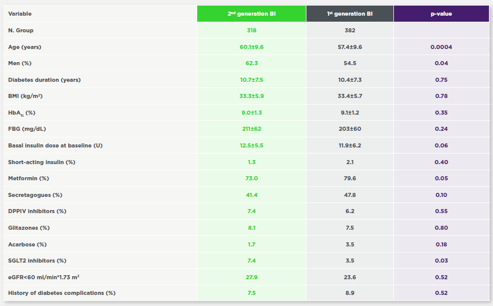Click the "Variable" column header
The width and height of the screenshot is (493, 306).
point(20,14)
